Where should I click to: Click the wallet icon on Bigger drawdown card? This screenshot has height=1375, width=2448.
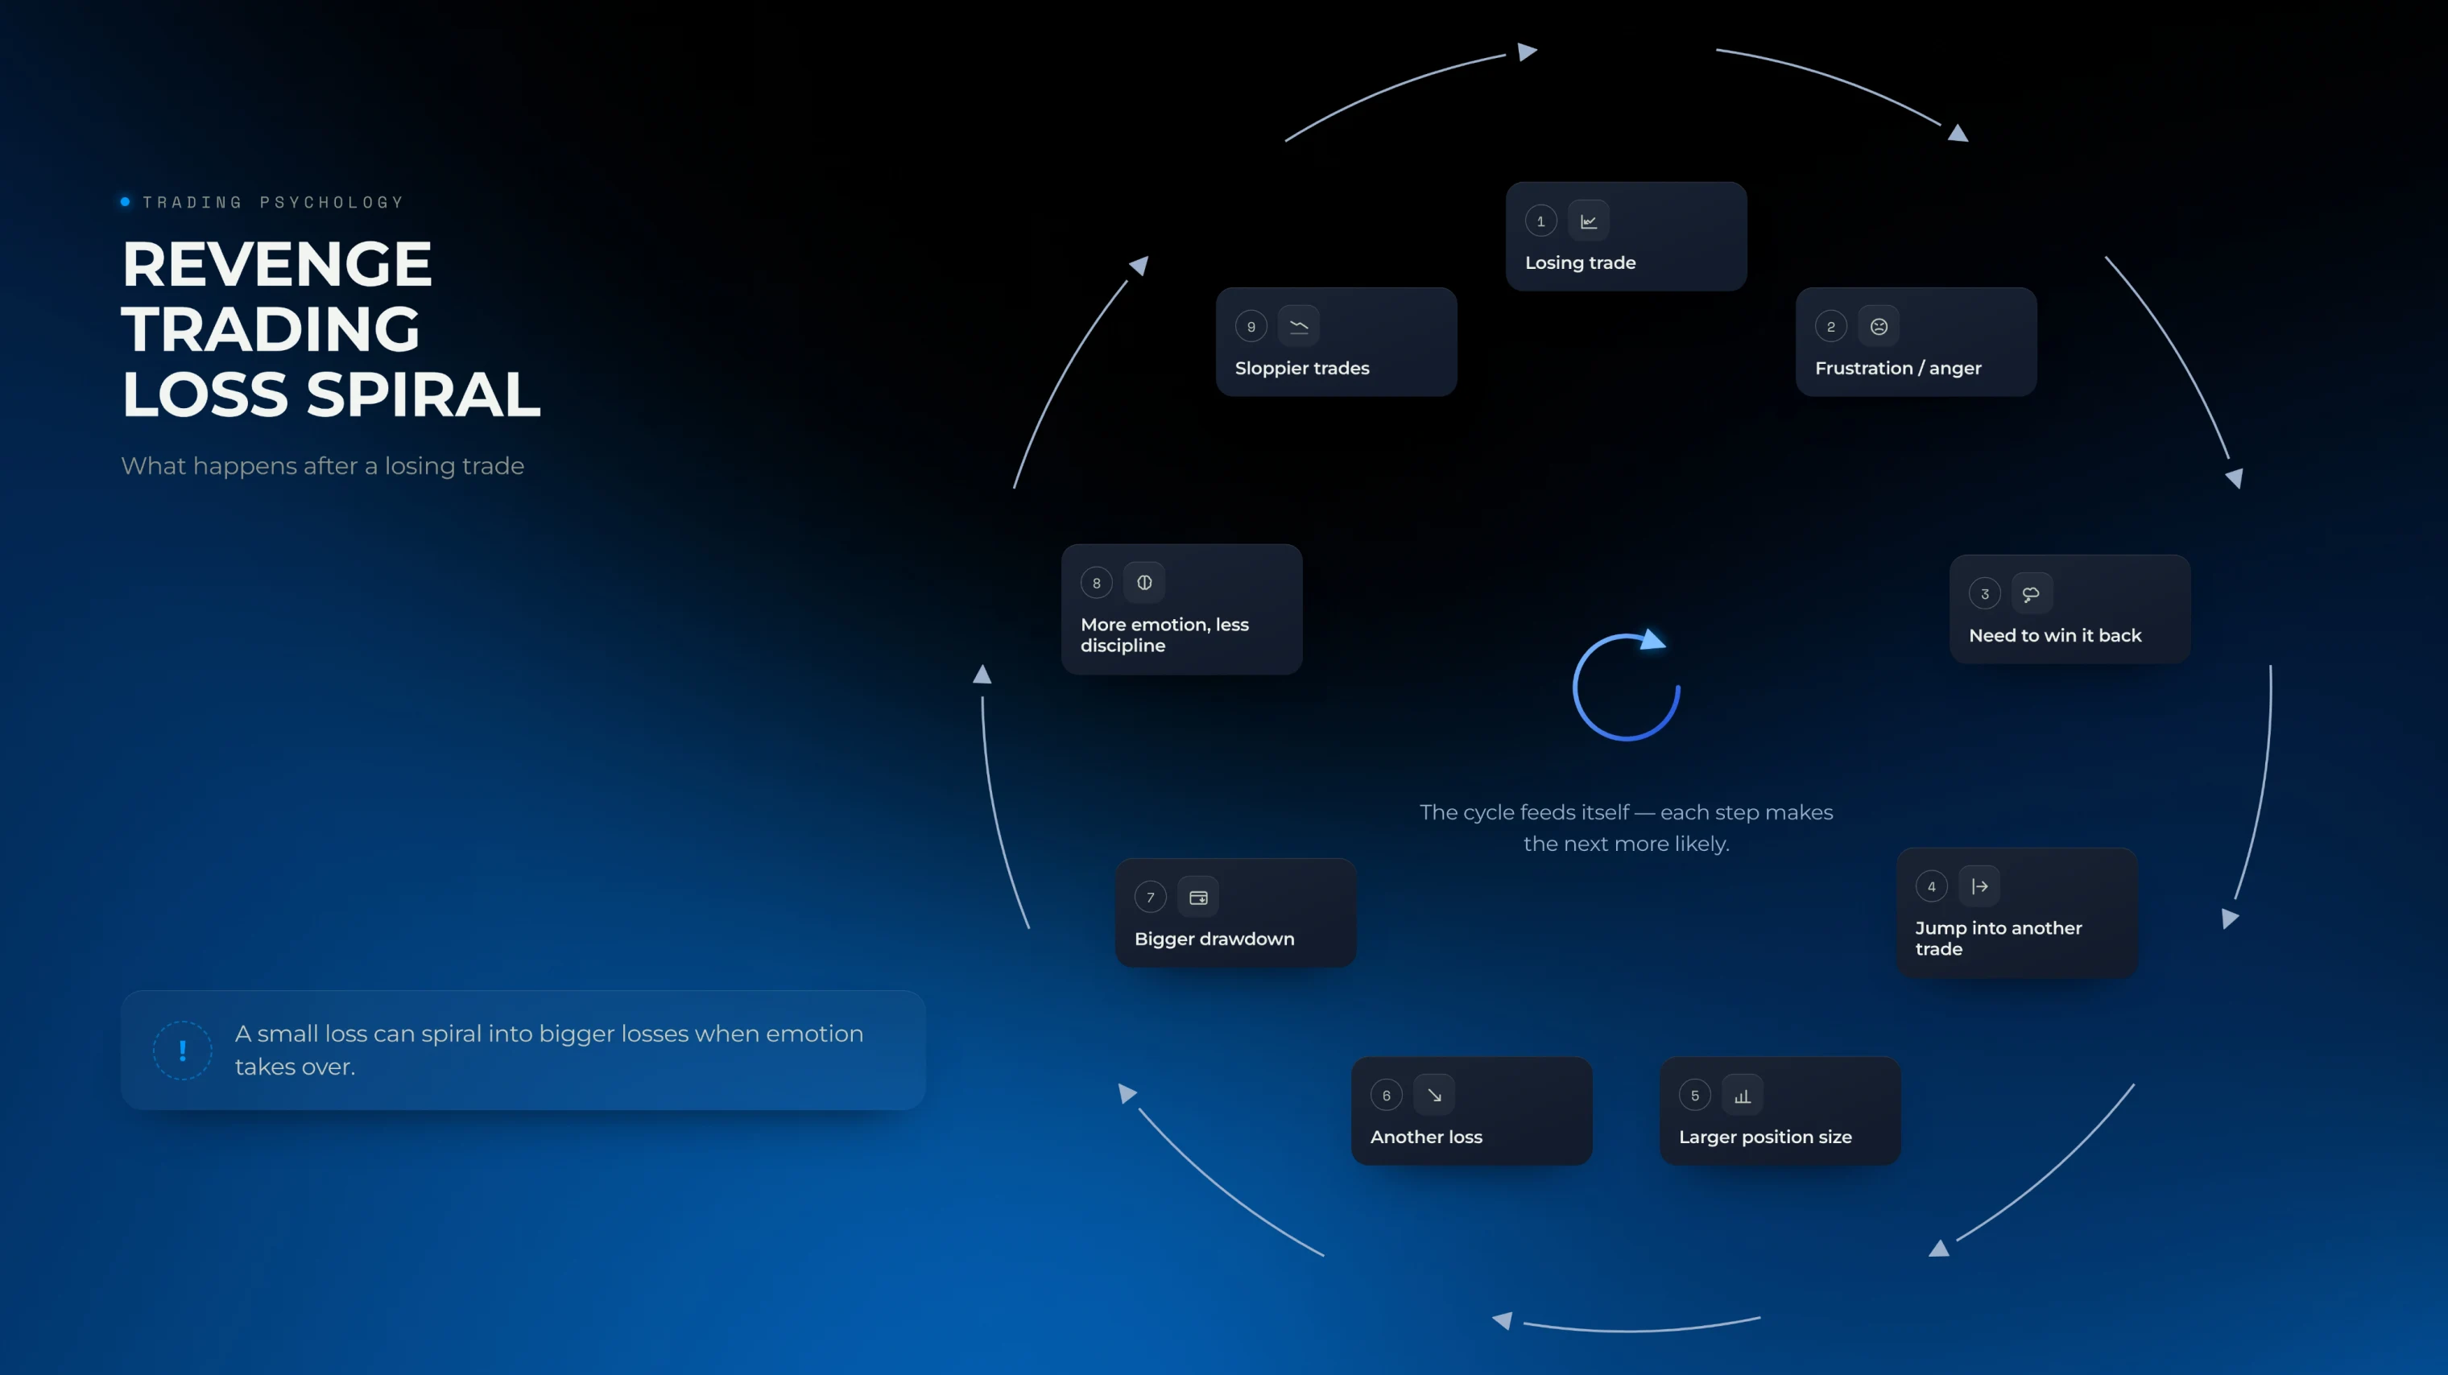point(1197,897)
